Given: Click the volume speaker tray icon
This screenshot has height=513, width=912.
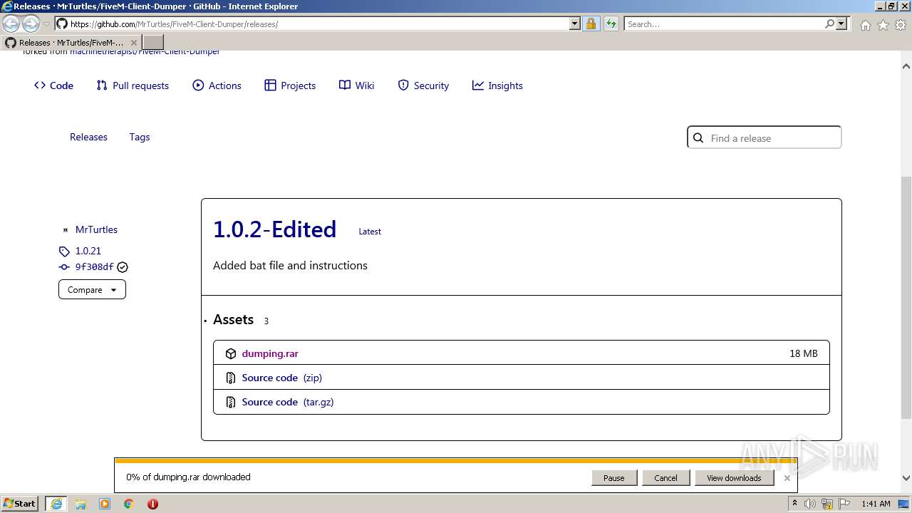Looking at the screenshot, I should click(x=810, y=504).
